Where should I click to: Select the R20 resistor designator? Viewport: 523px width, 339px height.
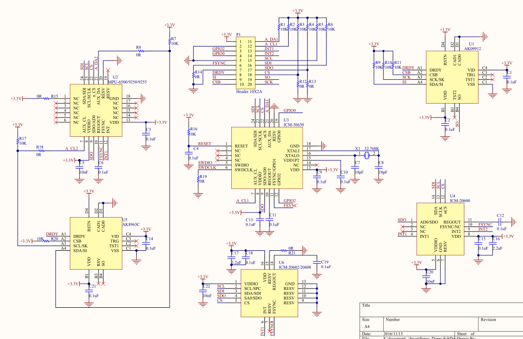[x=54, y=238]
